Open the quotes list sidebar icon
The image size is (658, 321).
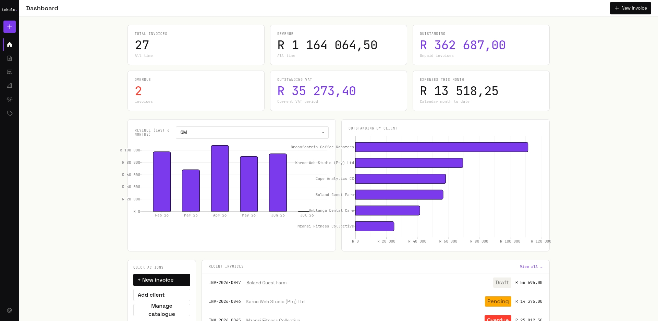tap(10, 72)
